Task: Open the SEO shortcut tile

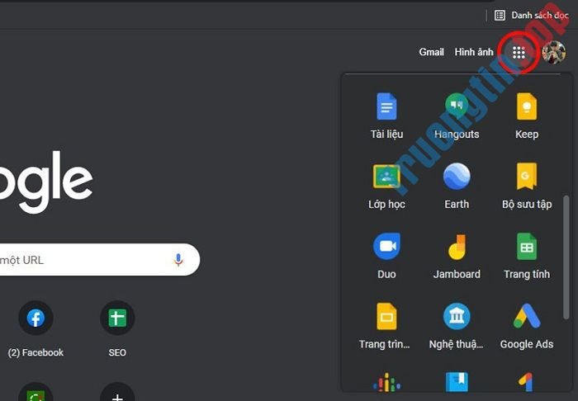Action: tap(117, 329)
